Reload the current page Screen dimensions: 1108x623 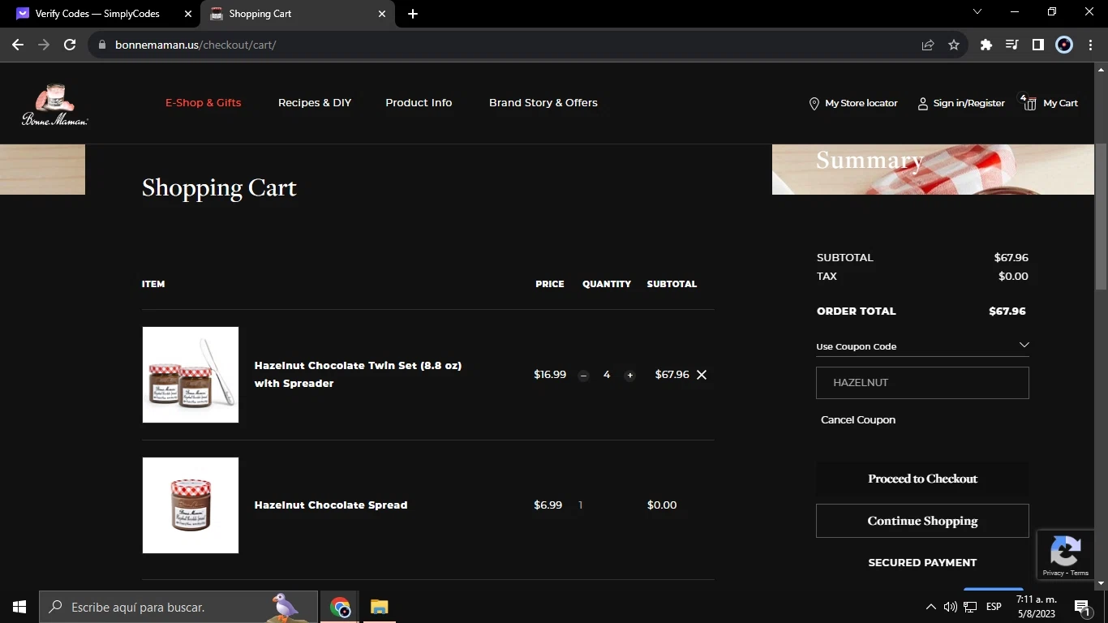pos(70,45)
